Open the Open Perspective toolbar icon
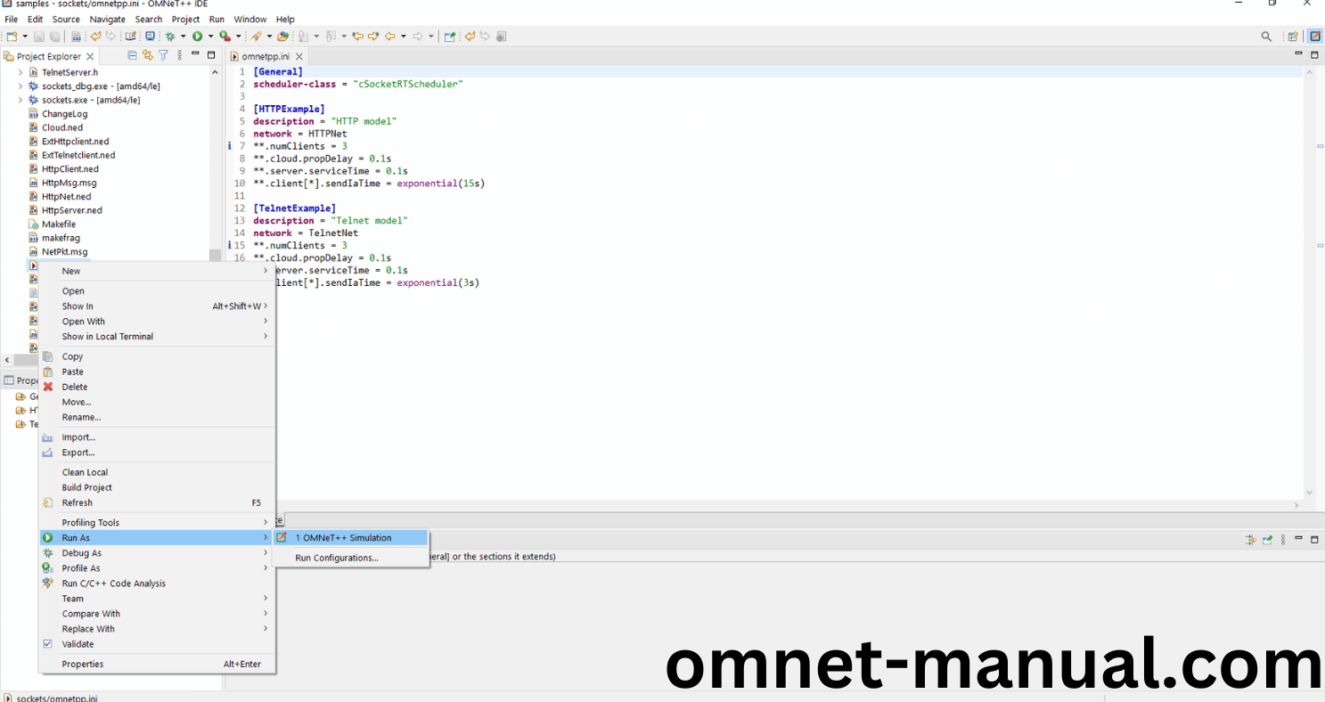Image resolution: width=1325 pixels, height=702 pixels. coord(1292,37)
